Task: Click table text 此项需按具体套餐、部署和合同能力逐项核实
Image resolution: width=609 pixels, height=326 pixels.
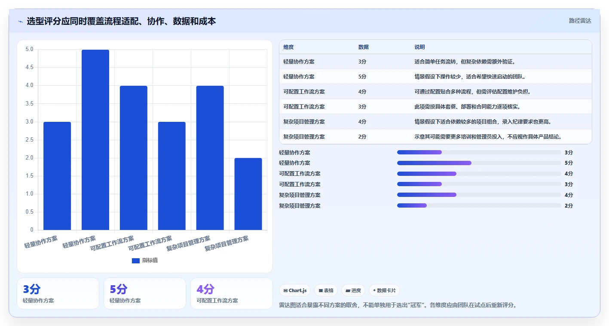Action: (469, 107)
